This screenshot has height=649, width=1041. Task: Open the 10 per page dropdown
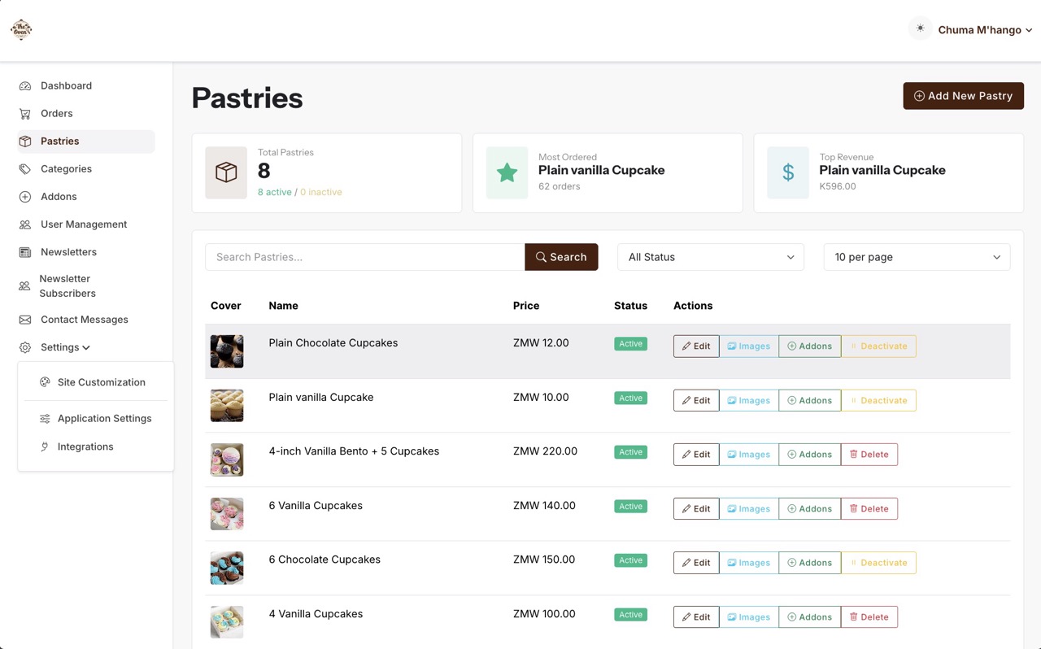point(917,257)
